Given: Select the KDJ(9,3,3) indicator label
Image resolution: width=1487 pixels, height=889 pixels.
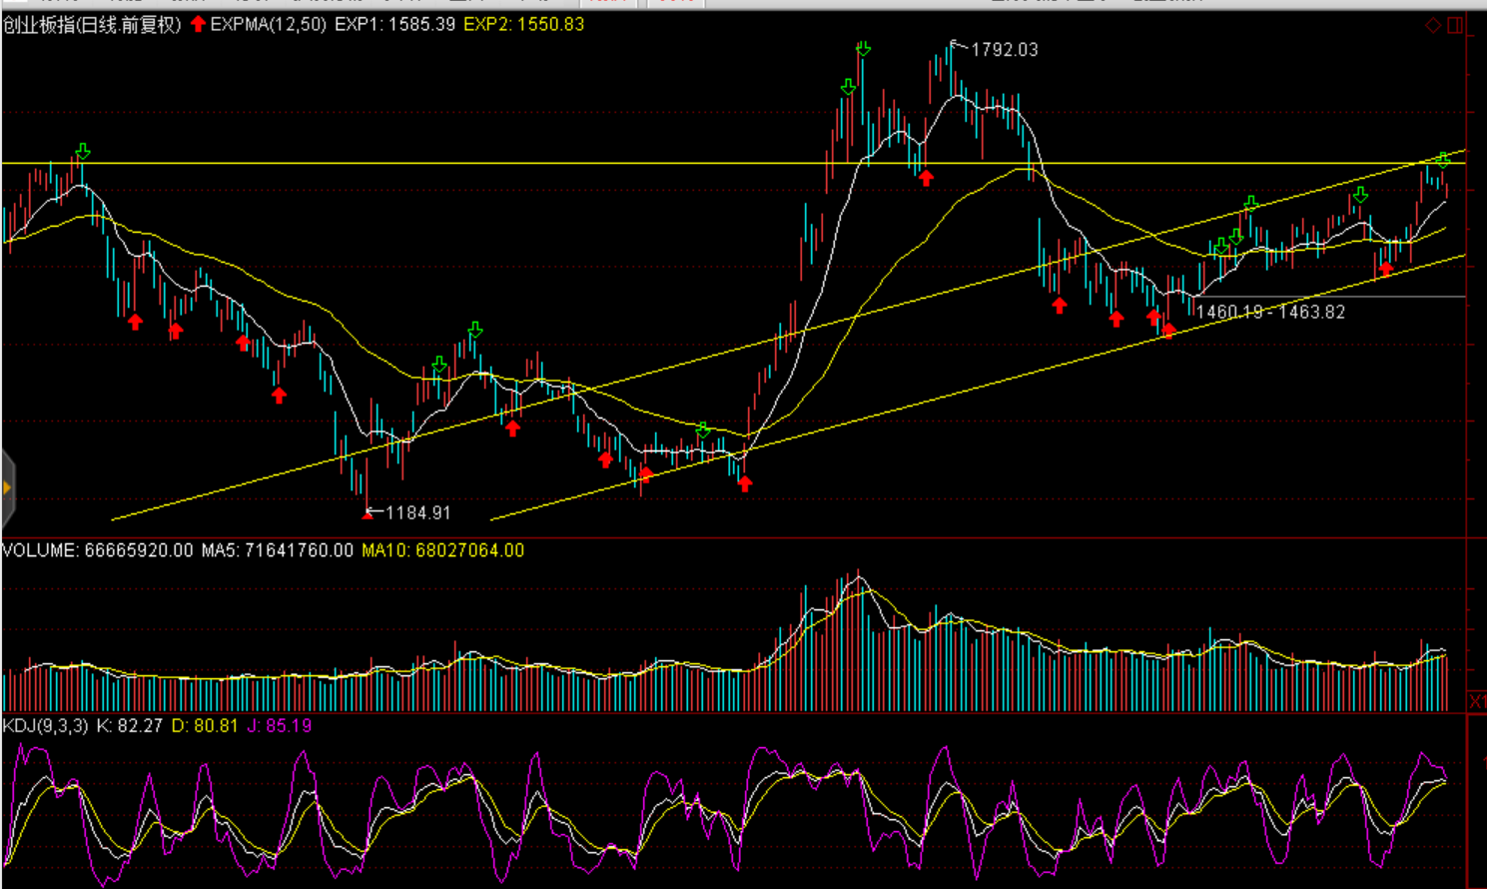Looking at the screenshot, I should [x=45, y=726].
